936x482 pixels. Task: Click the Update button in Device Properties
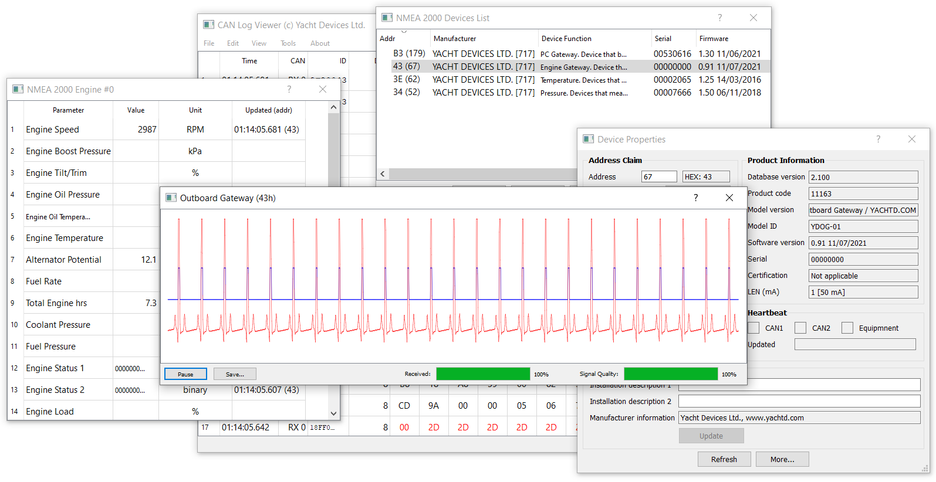pos(711,436)
